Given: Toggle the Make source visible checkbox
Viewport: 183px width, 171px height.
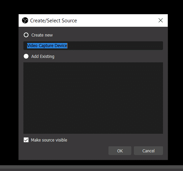Looking at the screenshot, I should point(26,140).
